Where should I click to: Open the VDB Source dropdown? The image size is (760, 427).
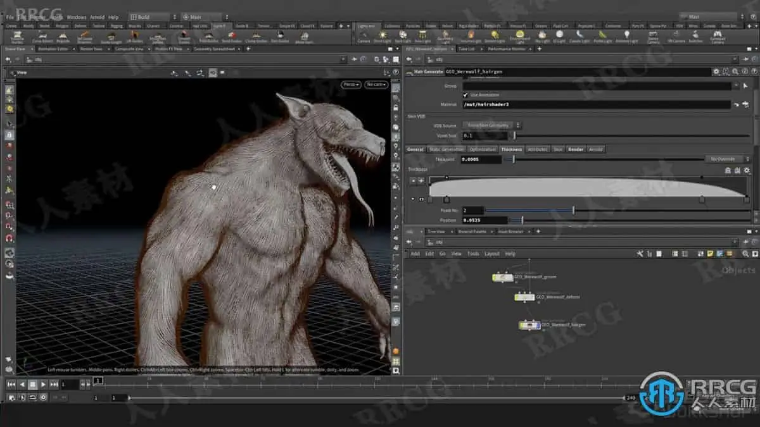pyautogui.click(x=491, y=125)
